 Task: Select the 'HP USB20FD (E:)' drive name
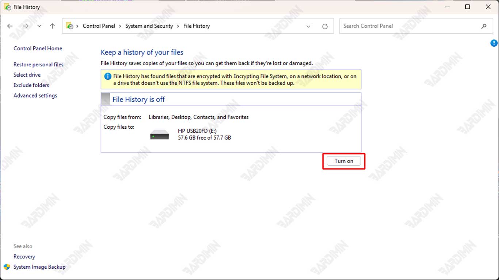pyautogui.click(x=197, y=131)
